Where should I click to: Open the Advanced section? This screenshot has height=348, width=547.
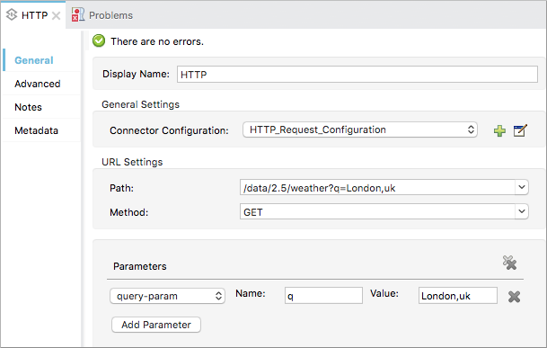tap(38, 84)
